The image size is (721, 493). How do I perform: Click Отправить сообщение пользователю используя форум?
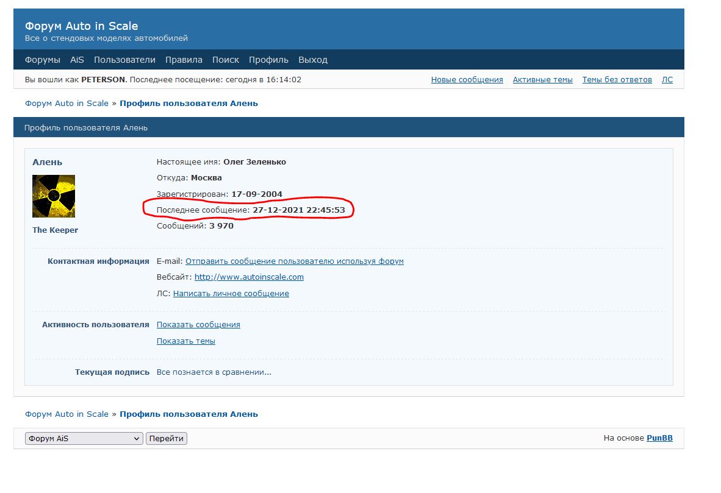click(x=294, y=261)
